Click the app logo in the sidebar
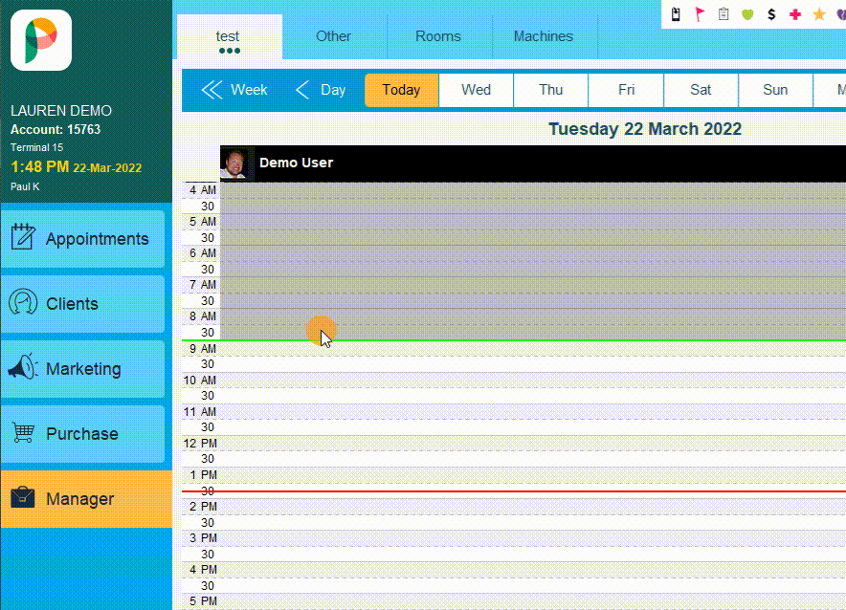 [41, 40]
